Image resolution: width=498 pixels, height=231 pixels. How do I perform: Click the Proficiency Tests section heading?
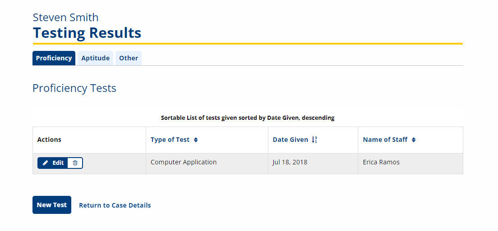click(x=74, y=88)
